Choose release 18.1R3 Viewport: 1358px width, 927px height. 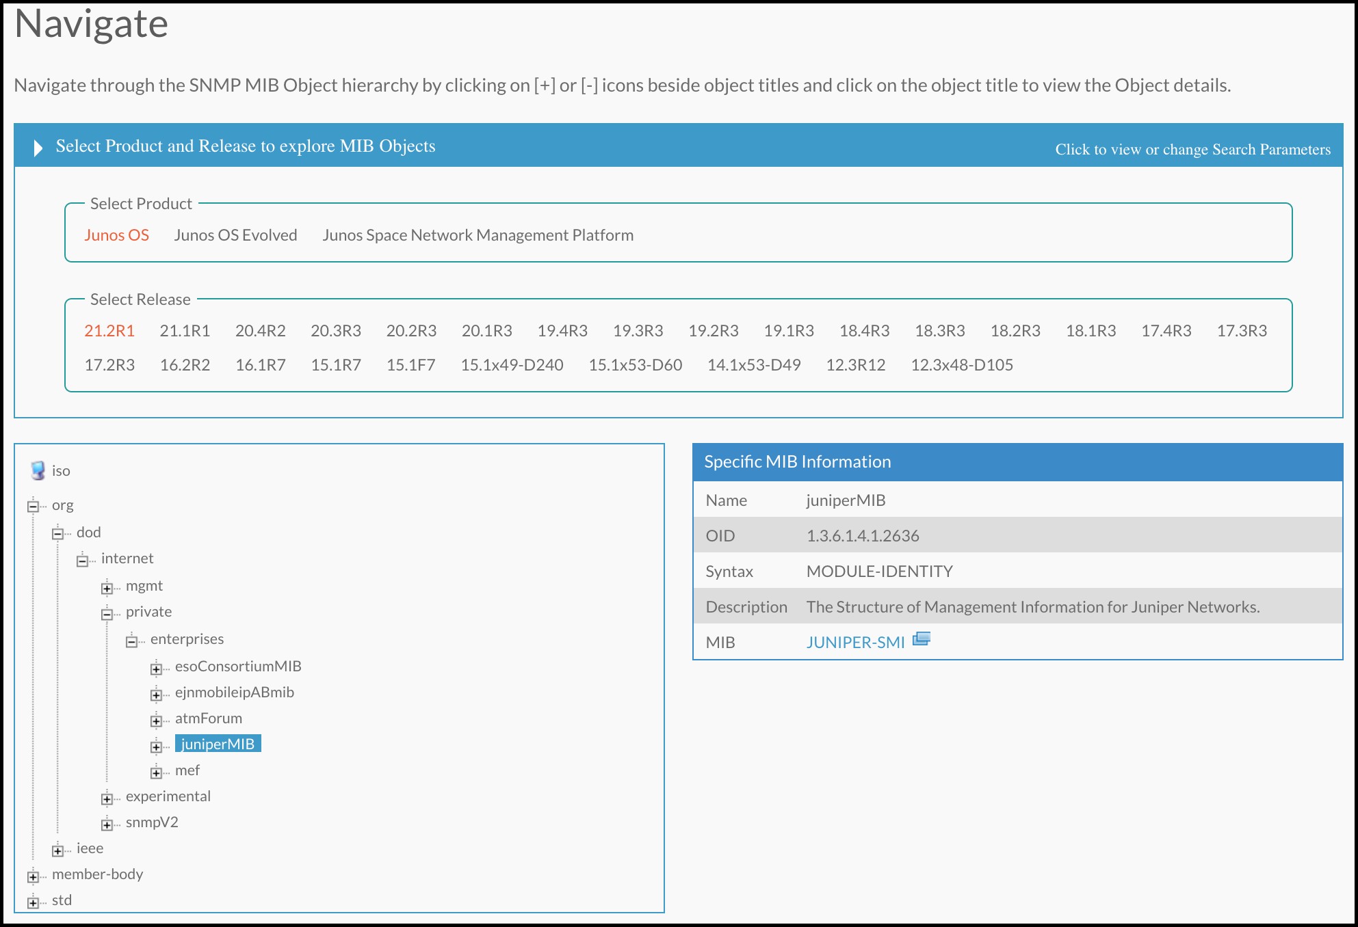[x=1091, y=331]
